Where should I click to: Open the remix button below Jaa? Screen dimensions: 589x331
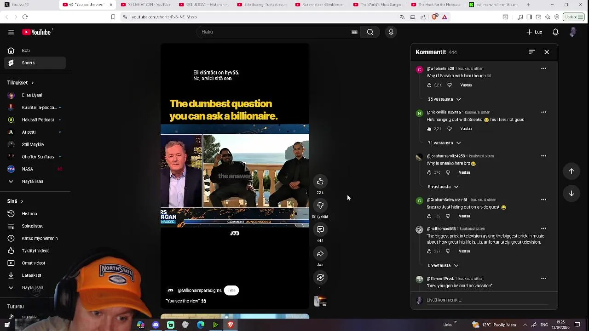click(320, 278)
